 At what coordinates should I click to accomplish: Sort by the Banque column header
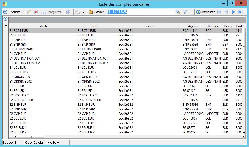pos(213,26)
